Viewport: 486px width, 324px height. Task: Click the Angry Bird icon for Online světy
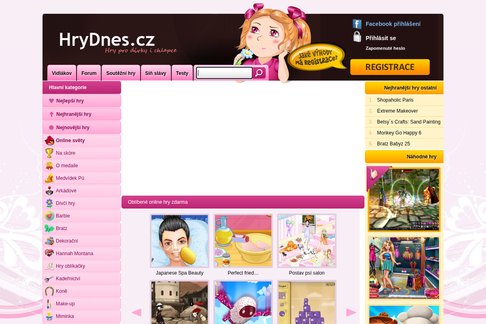[x=49, y=141]
